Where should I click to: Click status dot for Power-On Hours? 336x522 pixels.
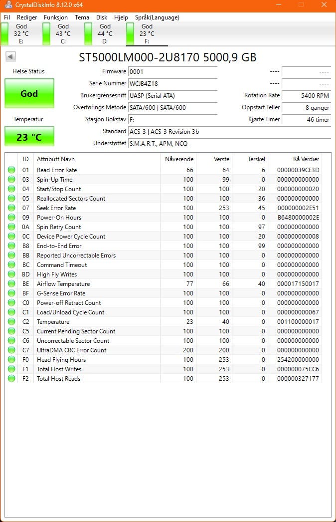[x=11, y=217]
